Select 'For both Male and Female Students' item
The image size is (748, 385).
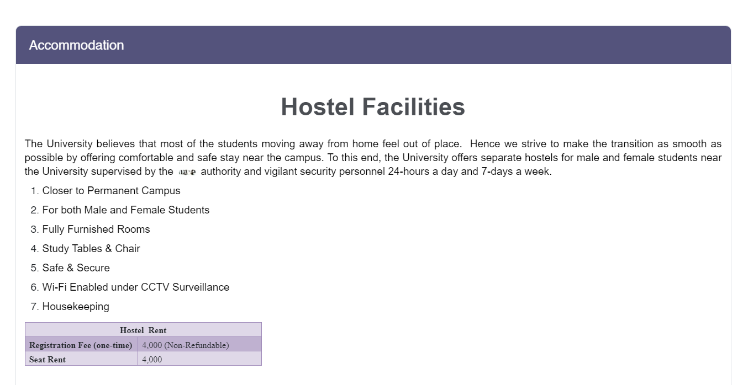tap(126, 210)
